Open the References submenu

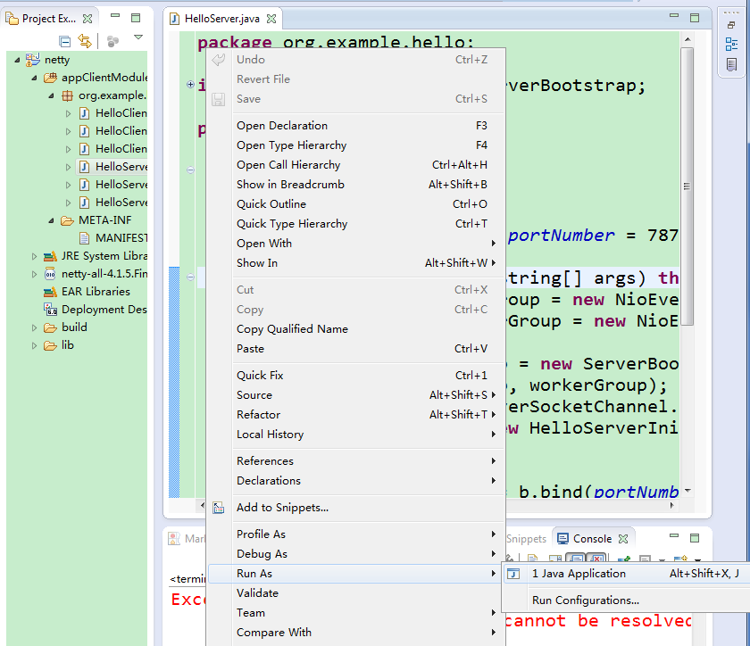pyautogui.click(x=356, y=461)
